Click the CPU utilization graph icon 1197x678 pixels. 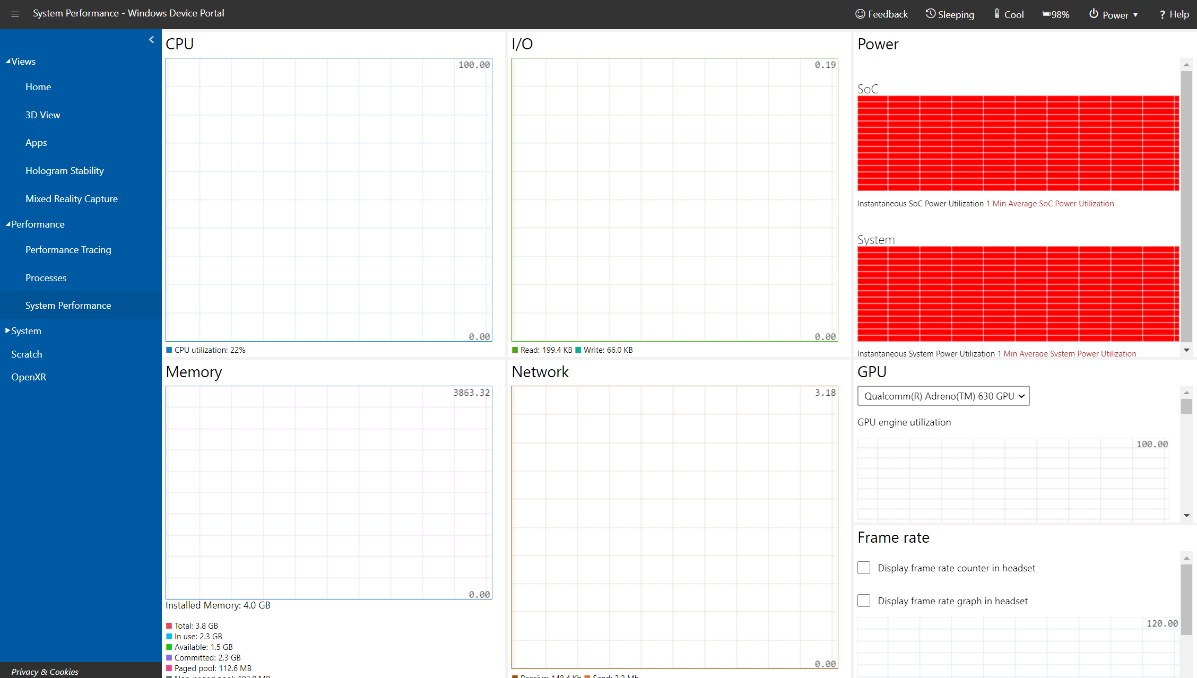click(x=169, y=349)
